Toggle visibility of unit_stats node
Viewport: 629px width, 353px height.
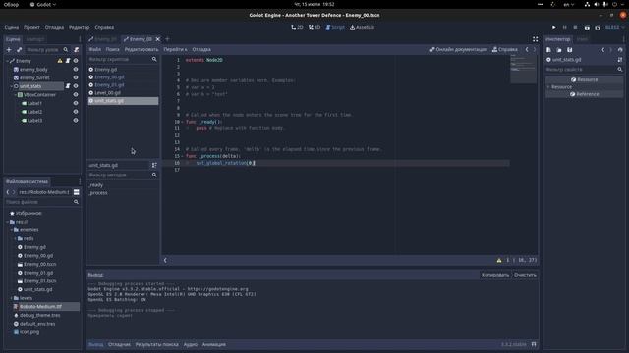(x=76, y=86)
